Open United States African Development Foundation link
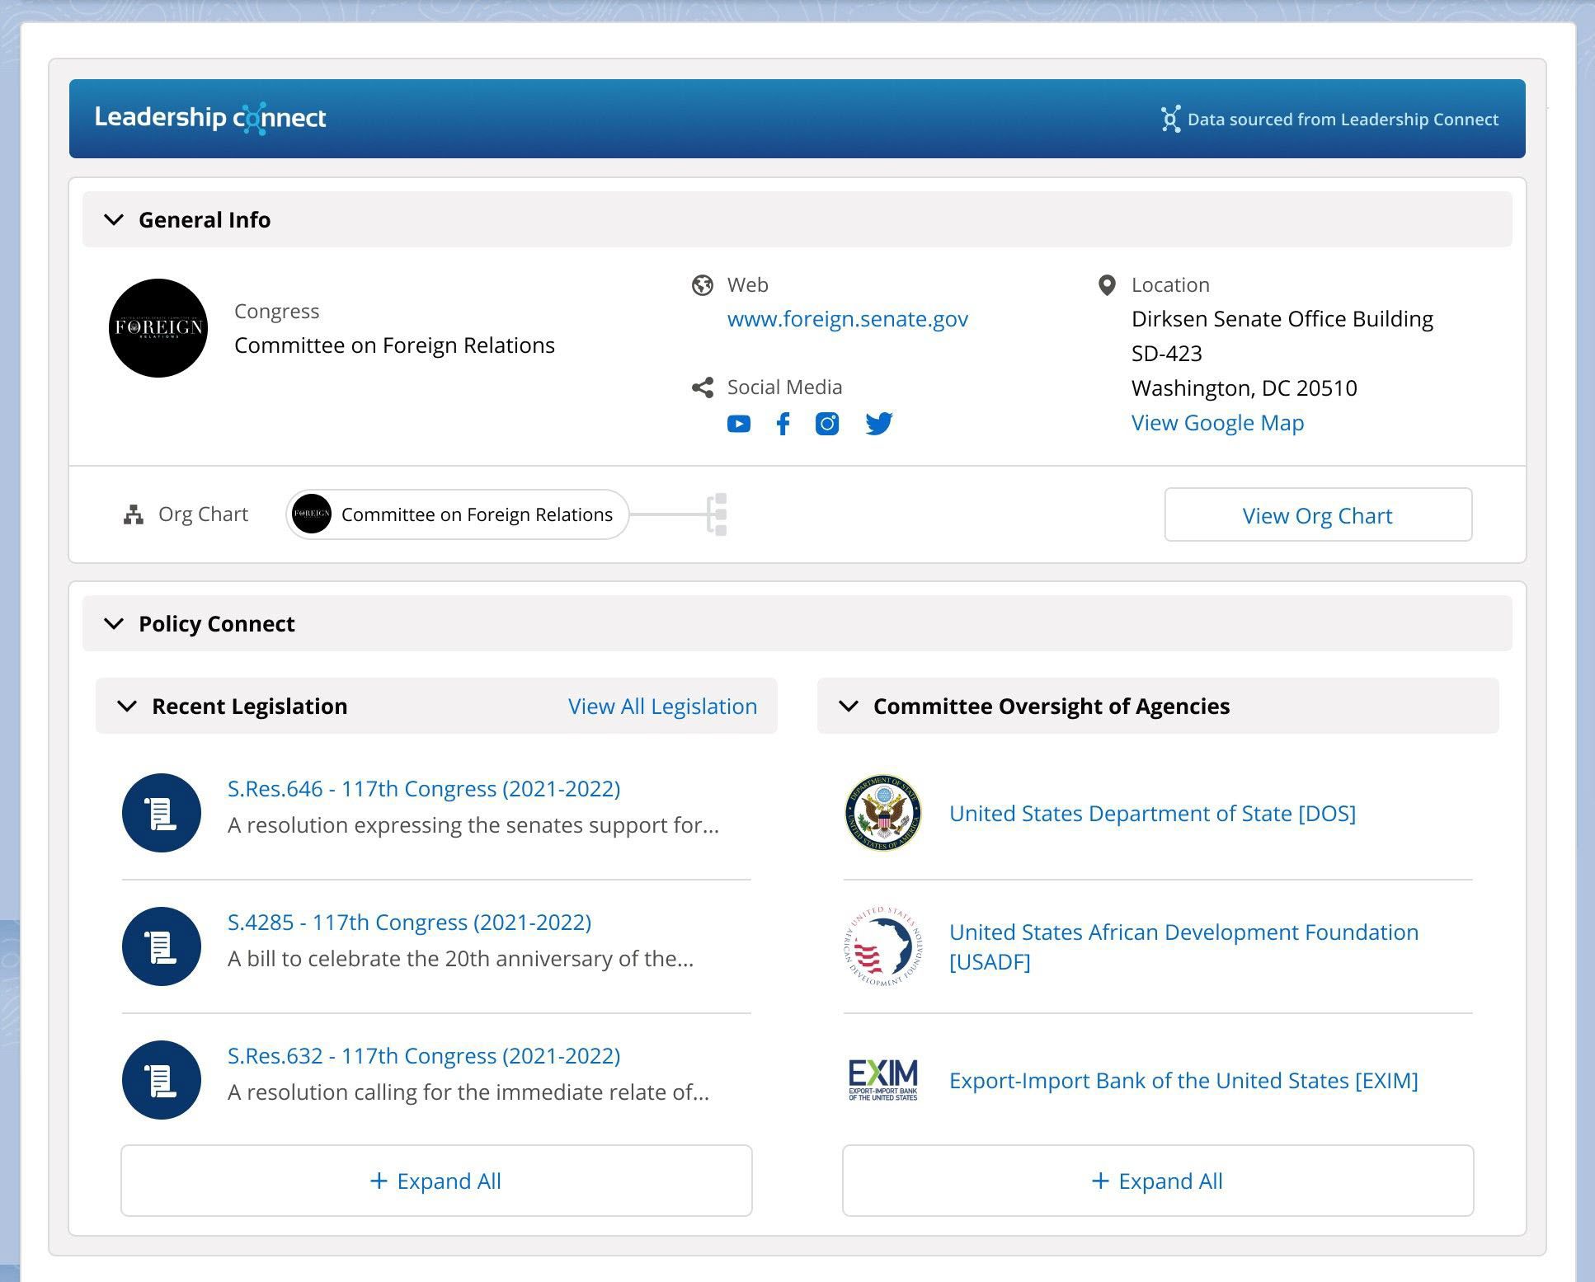 point(1183,946)
